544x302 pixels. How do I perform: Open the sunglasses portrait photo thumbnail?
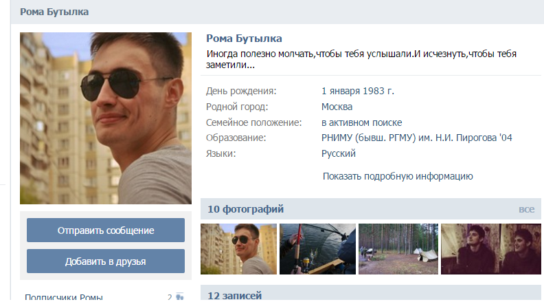tap(238, 249)
